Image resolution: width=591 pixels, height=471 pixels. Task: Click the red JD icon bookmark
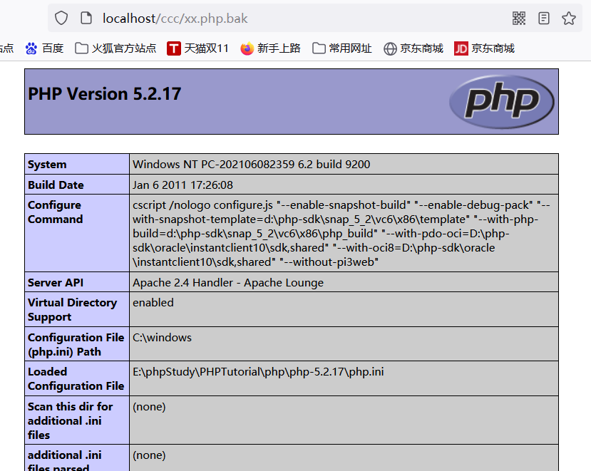461,48
